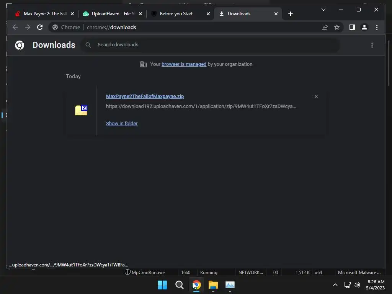The image size is (392, 294).
Task: Reload the downloads page
Action: [40, 27]
